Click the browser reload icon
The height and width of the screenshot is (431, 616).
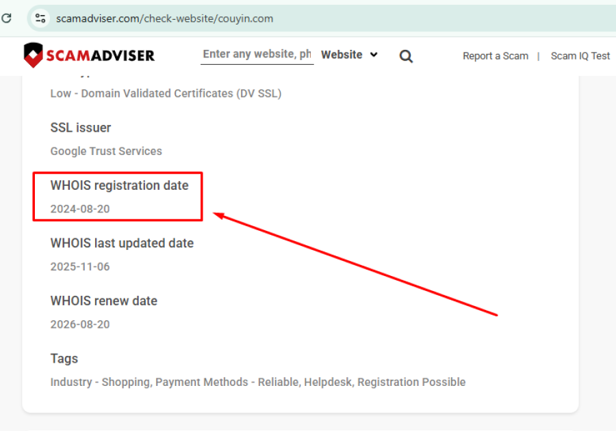pyautogui.click(x=7, y=18)
